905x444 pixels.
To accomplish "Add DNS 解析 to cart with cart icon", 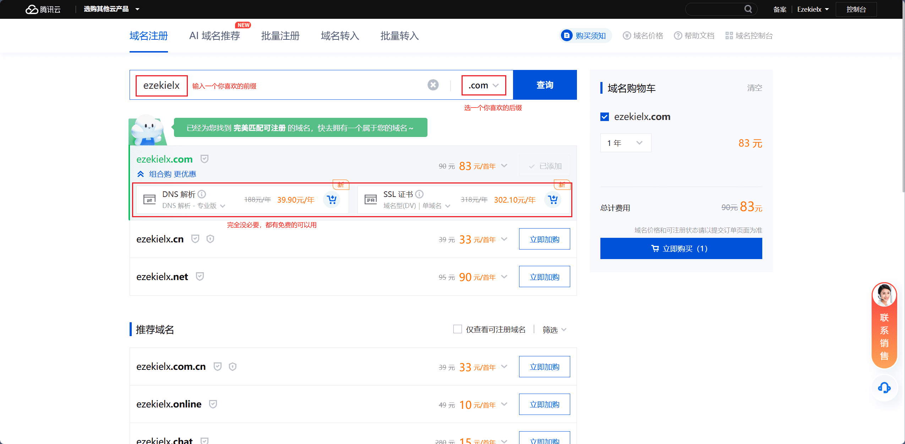I will [332, 199].
